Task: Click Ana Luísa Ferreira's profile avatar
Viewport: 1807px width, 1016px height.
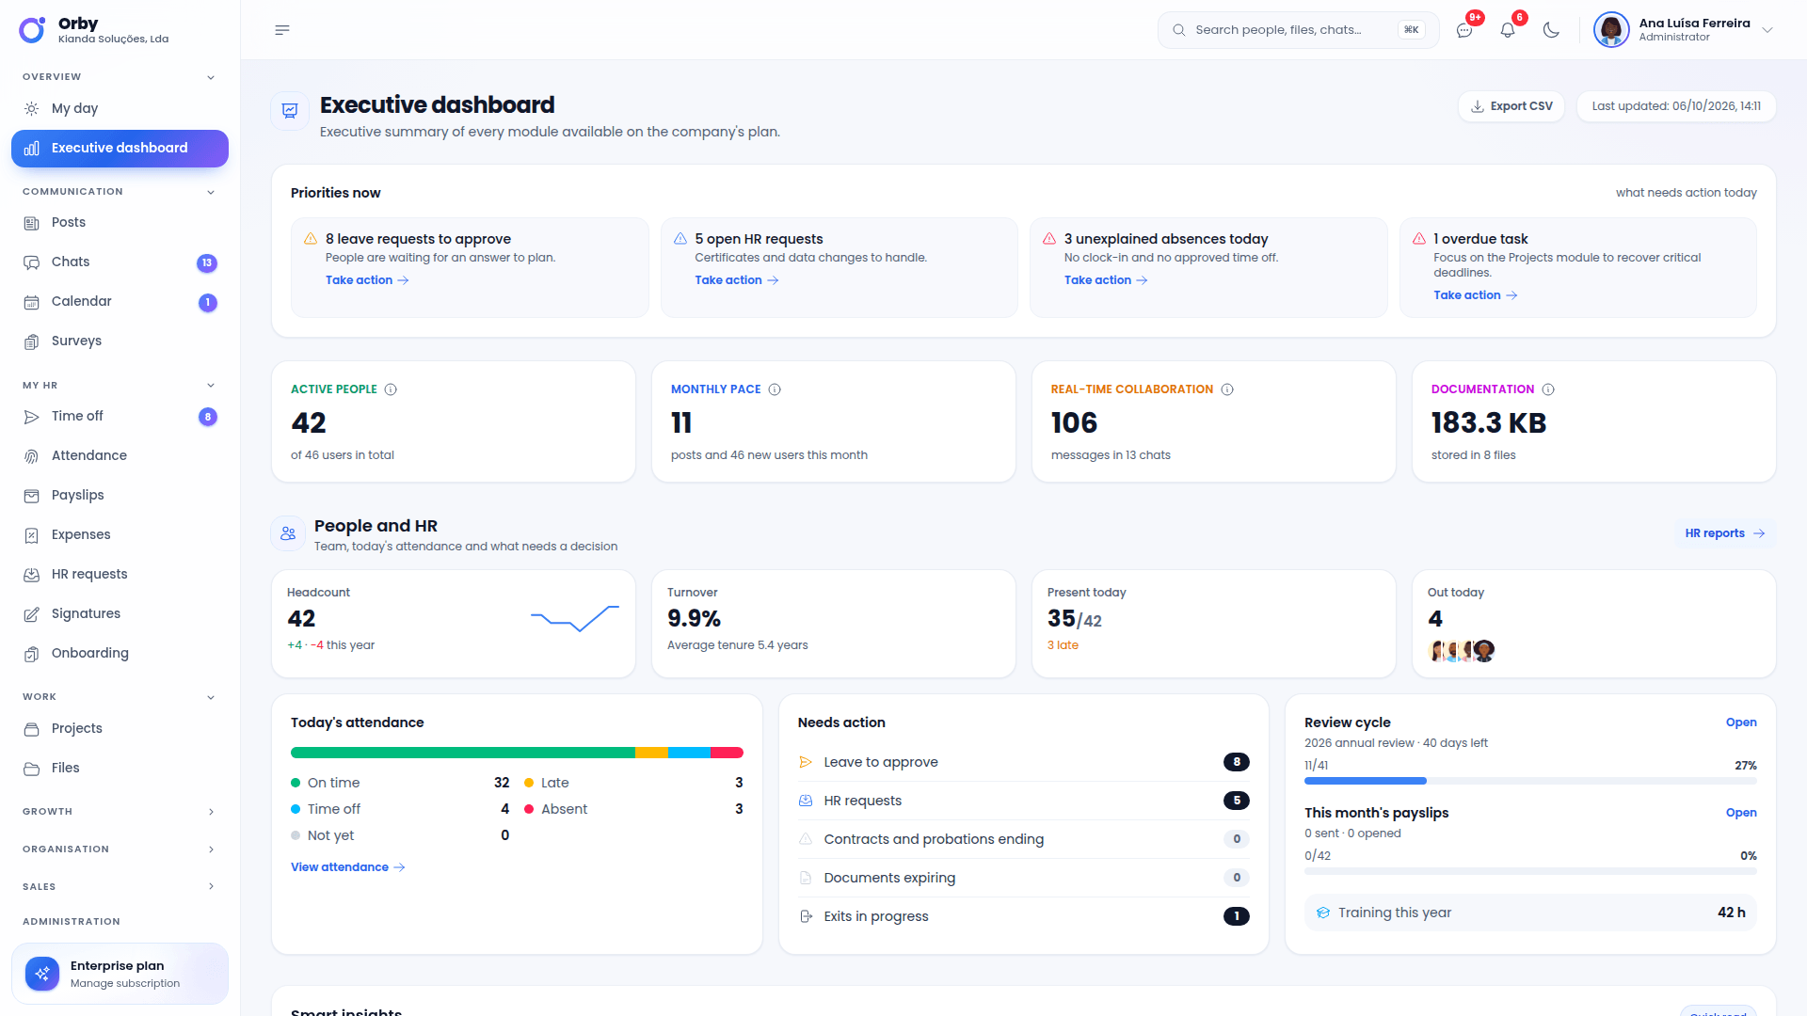Action: (1611, 30)
